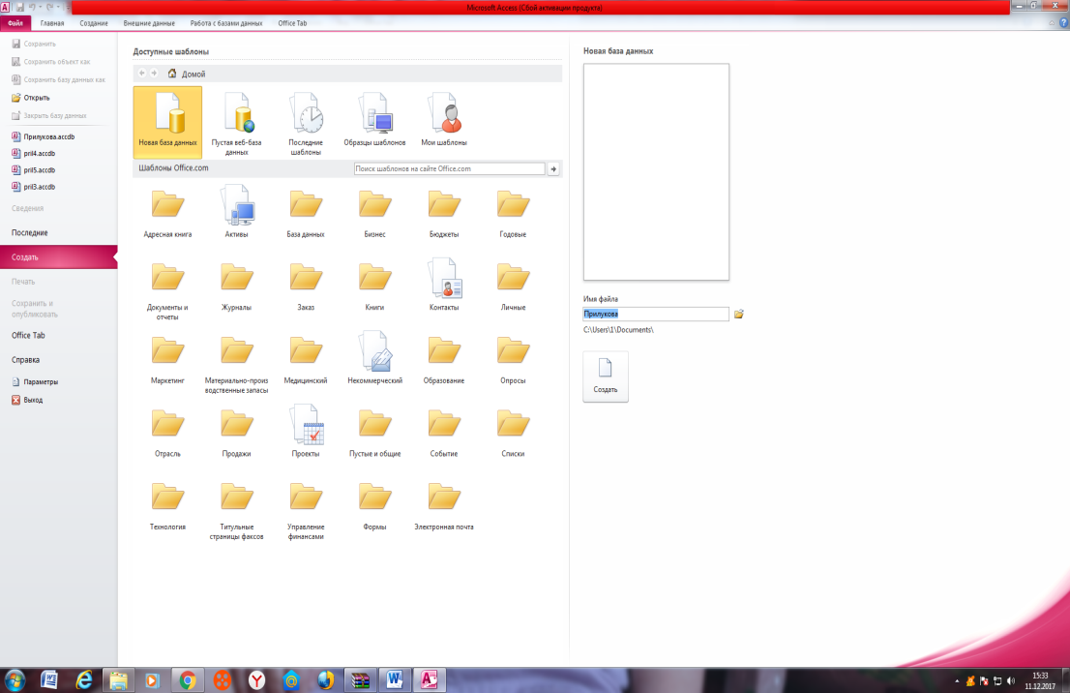Open the Работа с базами данных tab
Screen dimensions: 1070x693
coord(225,23)
